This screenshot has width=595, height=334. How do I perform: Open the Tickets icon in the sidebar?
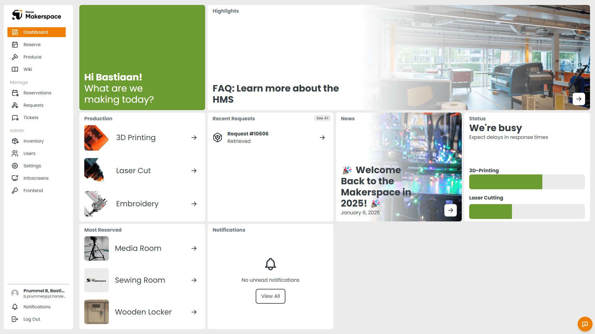click(15, 118)
